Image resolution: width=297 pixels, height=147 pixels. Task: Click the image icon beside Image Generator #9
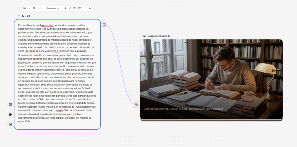pos(145,36)
